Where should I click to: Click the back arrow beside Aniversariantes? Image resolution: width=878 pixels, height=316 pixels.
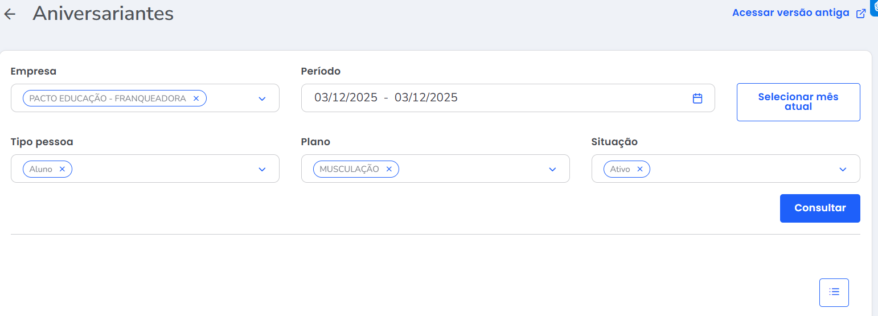(10, 14)
